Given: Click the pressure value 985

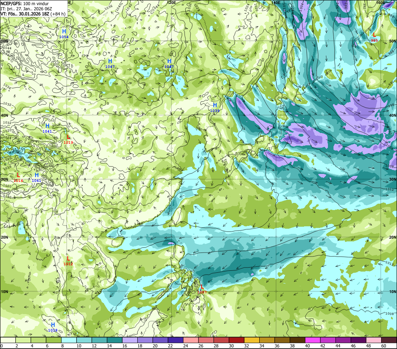Looking at the screenshot, I should coord(374,40).
